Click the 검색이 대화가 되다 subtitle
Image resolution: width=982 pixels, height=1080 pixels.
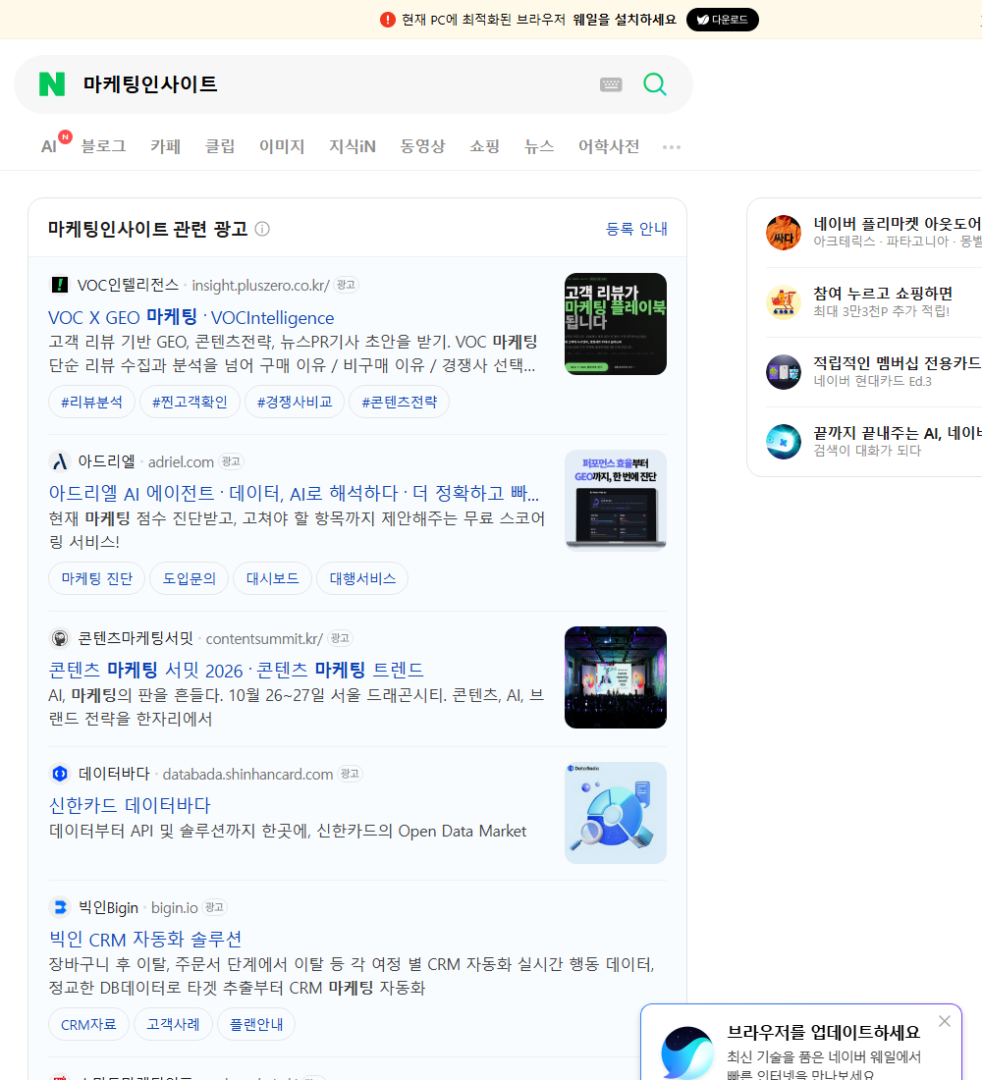click(x=867, y=451)
